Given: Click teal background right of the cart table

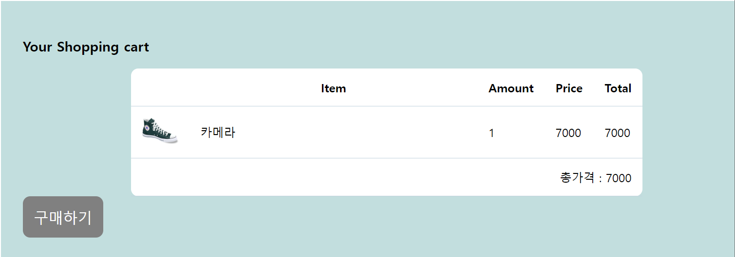Looking at the screenshot, I should [687, 132].
